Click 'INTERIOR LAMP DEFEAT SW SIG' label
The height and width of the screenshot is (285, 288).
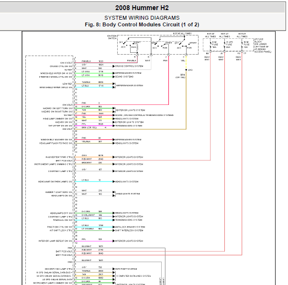click(55, 241)
